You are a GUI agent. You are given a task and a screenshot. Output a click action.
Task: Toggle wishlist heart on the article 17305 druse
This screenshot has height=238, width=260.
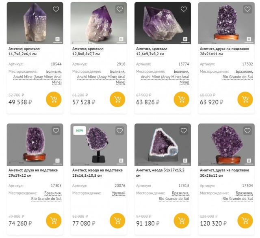56,131
